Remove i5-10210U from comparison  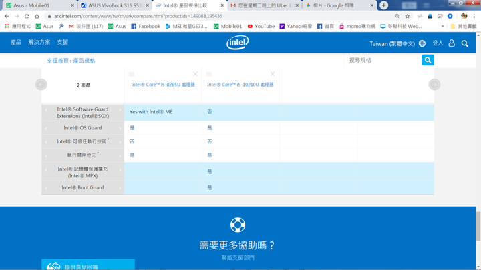tap(273, 74)
